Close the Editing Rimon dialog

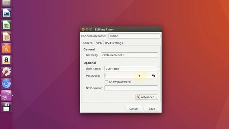coord(83,29)
